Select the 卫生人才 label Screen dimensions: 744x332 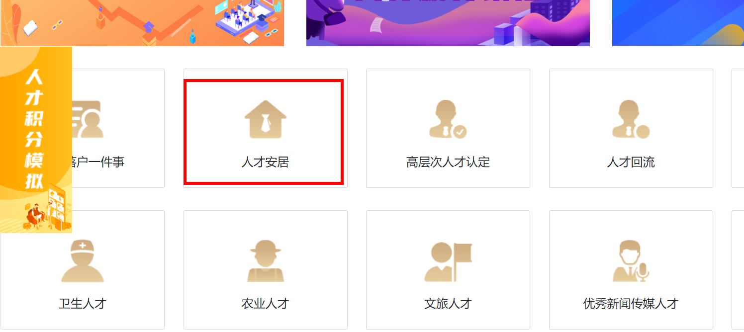[x=83, y=304]
